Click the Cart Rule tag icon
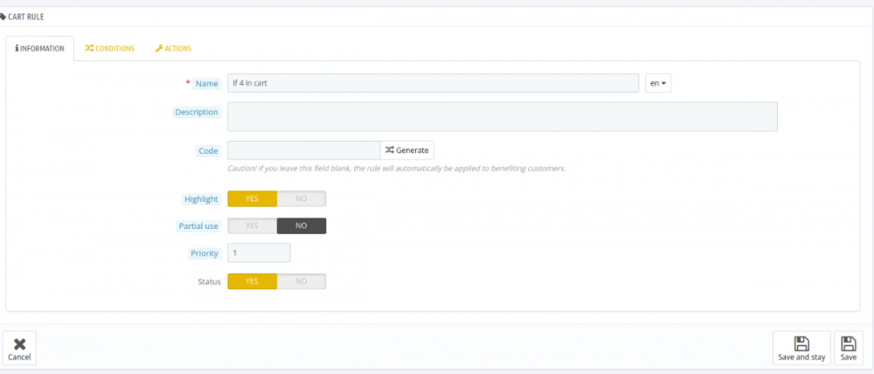874x374 pixels. pyautogui.click(x=3, y=16)
